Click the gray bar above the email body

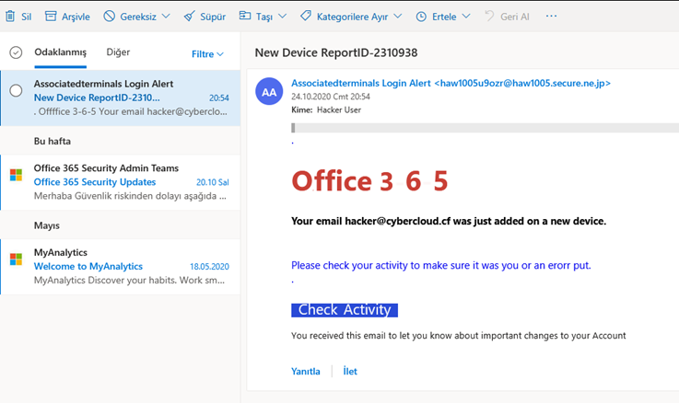[485, 128]
